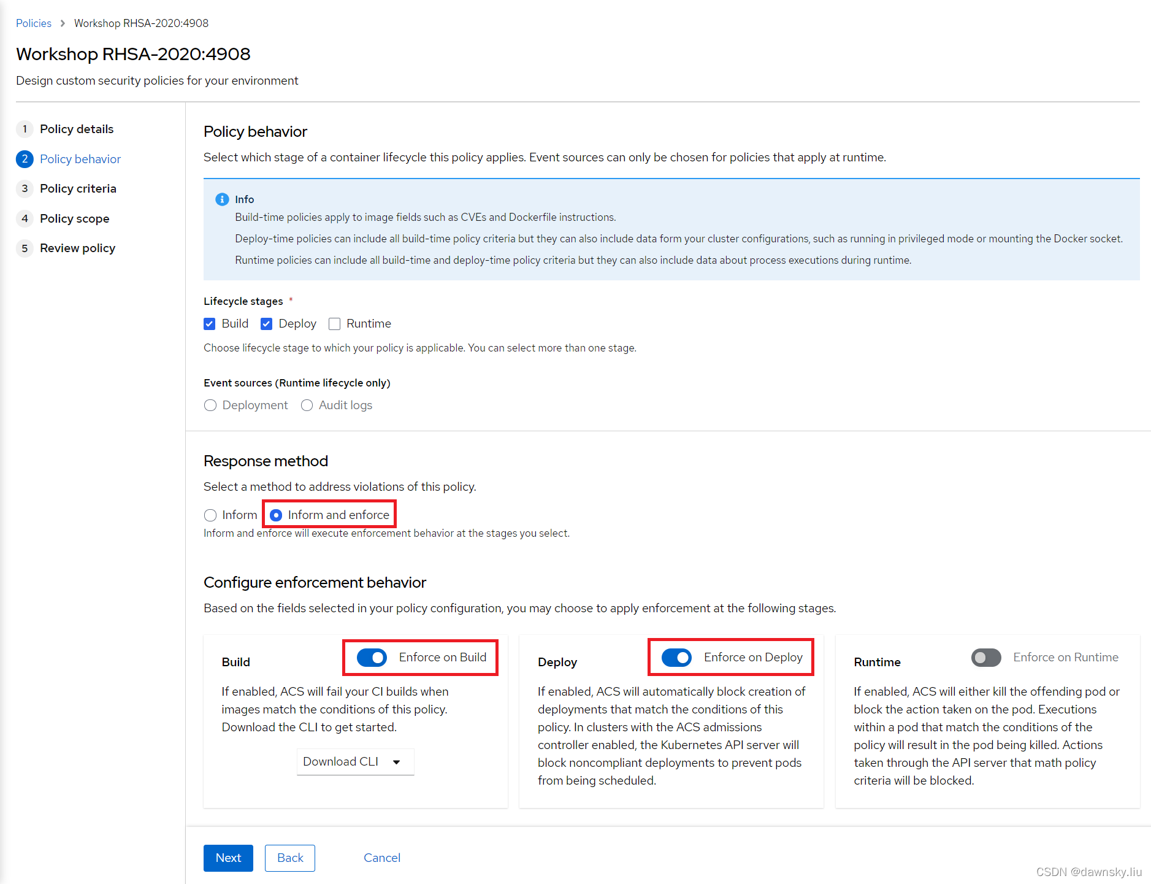Click the 'Configure enforcement behavior' heading

pos(315,582)
